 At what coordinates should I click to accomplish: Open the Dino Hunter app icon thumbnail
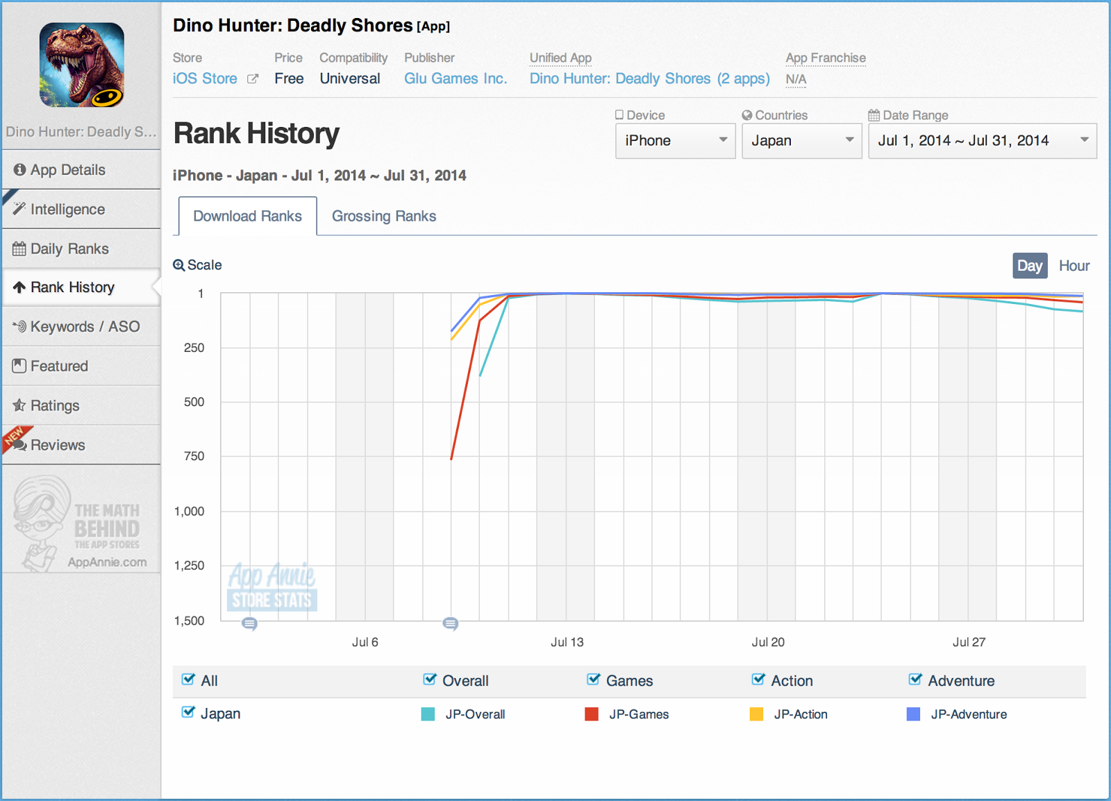coord(82,65)
